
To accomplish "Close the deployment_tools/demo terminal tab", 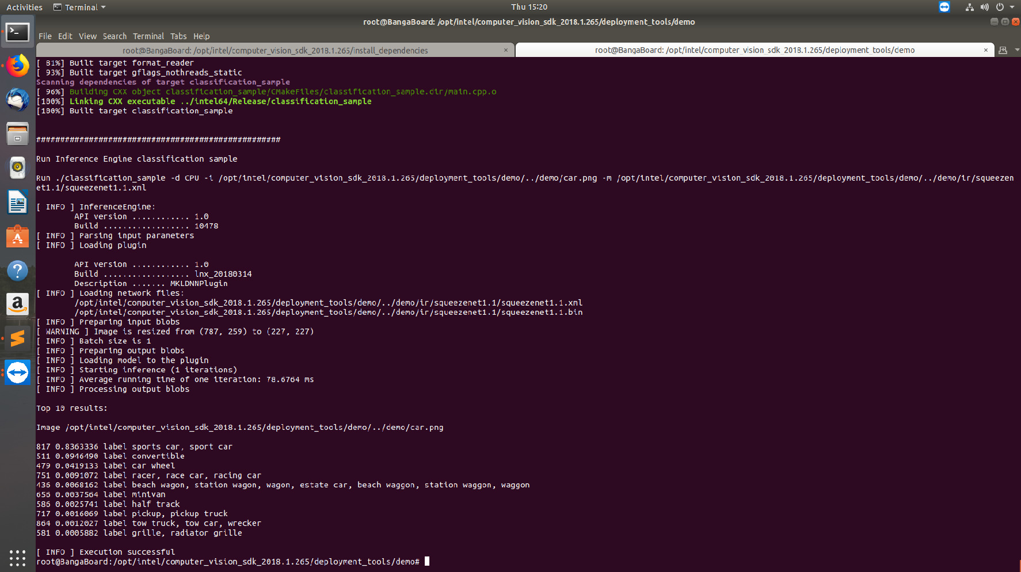I will (986, 50).
